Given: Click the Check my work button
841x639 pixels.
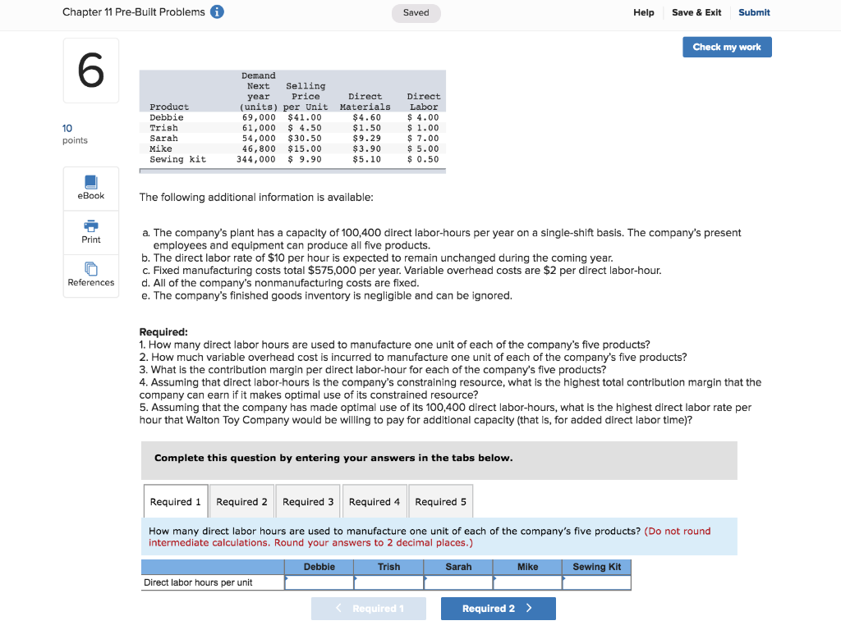Looking at the screenshot, I should pos(727,47).
